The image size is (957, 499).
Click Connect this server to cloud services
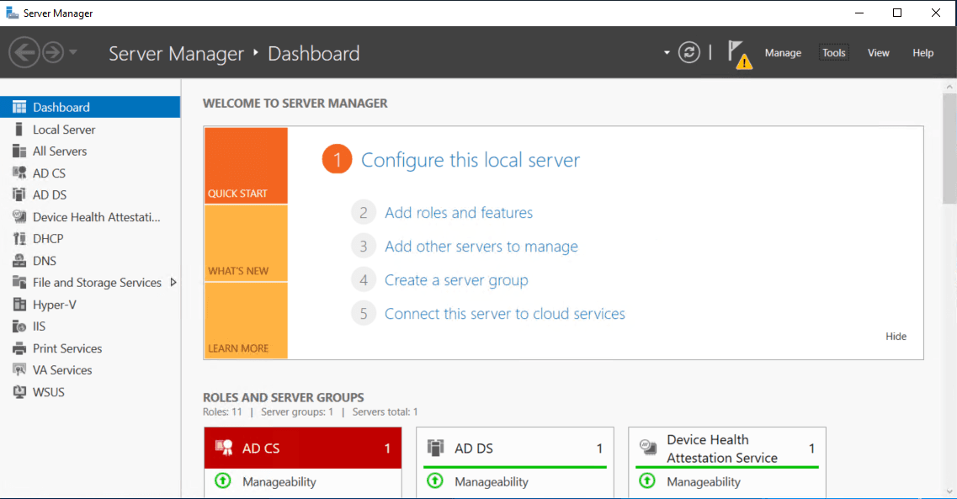click(x=505, y=314)
